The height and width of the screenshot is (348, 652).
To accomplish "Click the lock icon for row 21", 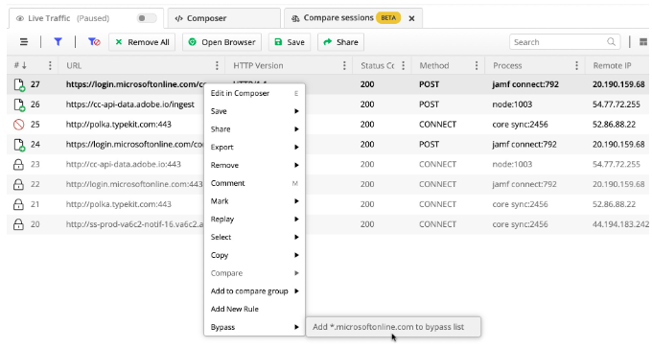I will (x=18, y=204).
